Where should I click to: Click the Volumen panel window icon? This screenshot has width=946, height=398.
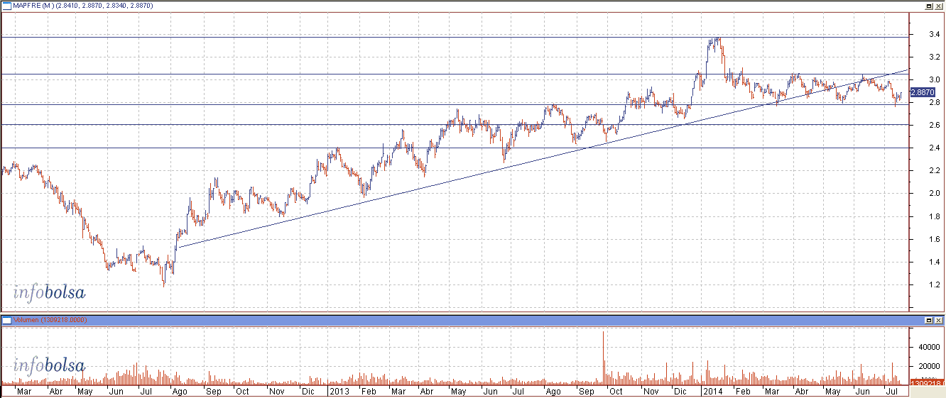(x=6, y=321)
